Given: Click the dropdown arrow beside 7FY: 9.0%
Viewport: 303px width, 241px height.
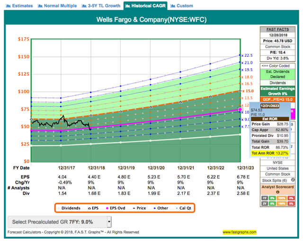Looking at the screenshot, I should tap(109, 222).
